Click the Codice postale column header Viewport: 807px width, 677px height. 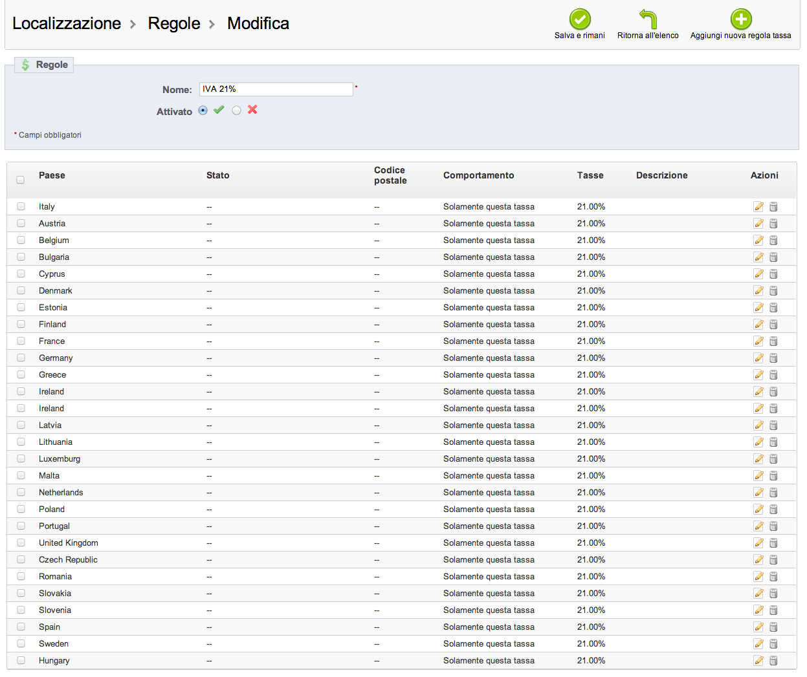coord(390,175)
